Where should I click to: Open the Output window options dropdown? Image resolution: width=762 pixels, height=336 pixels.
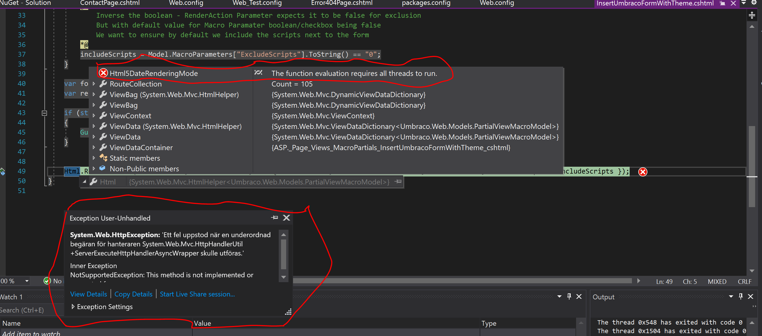click(x=731, y=296)
